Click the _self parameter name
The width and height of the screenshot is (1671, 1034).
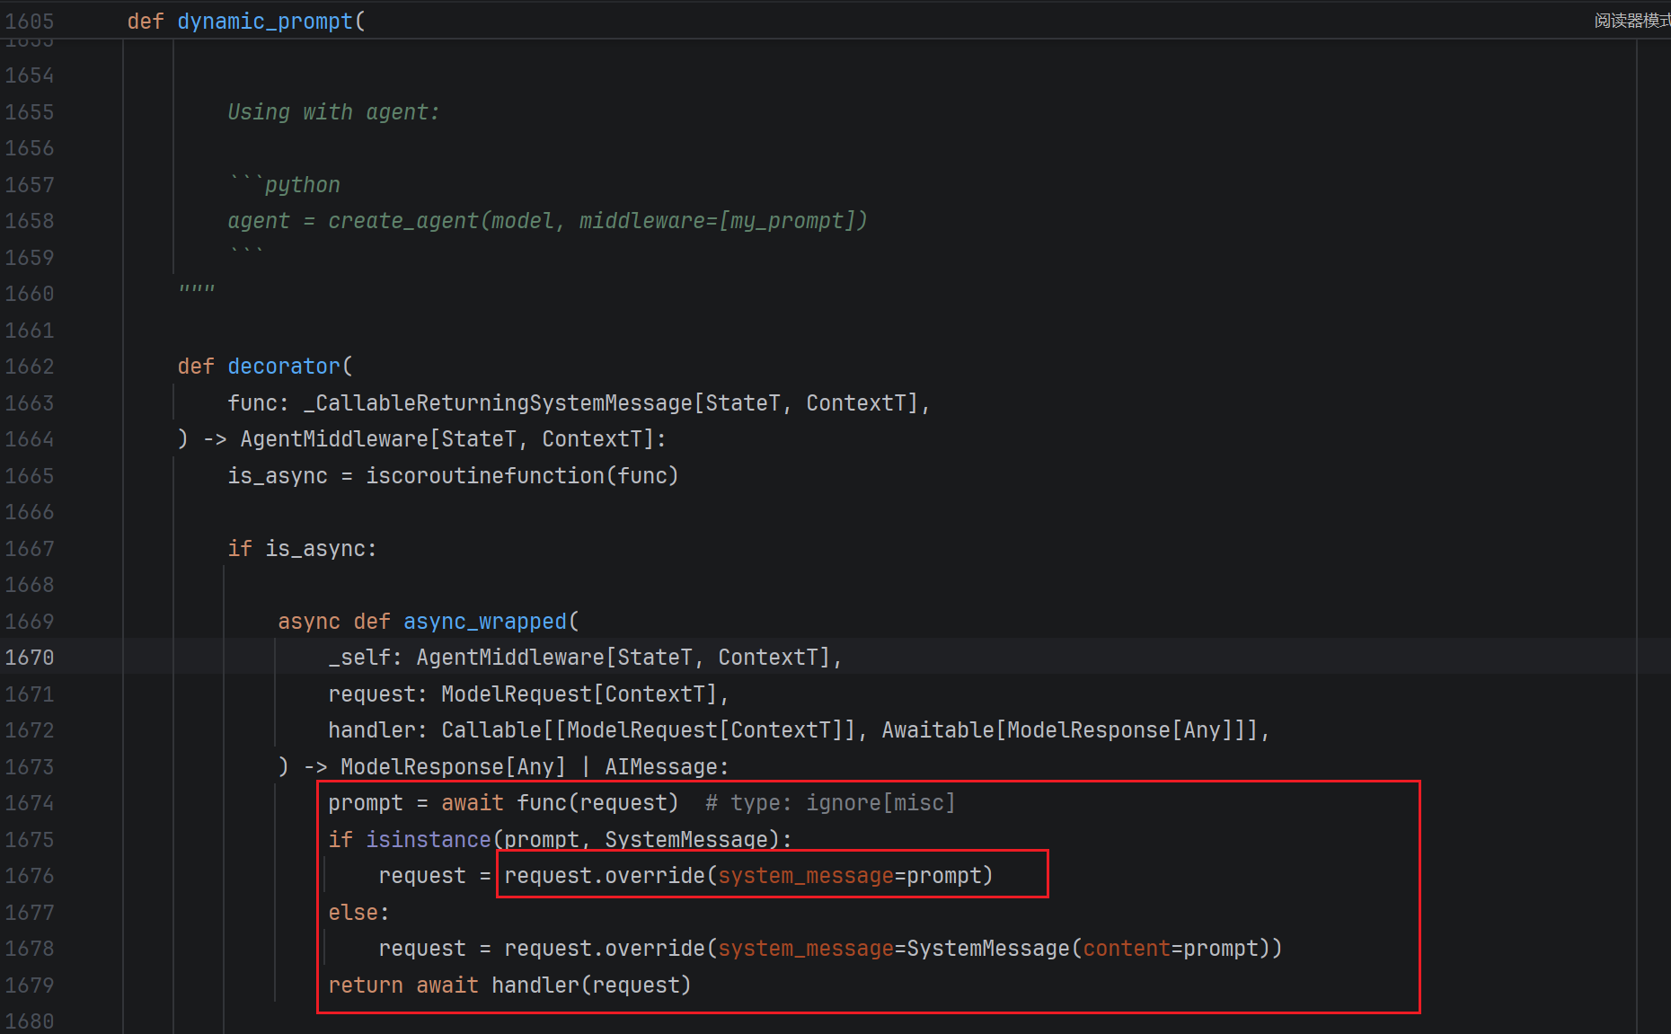tap(359, 658)
